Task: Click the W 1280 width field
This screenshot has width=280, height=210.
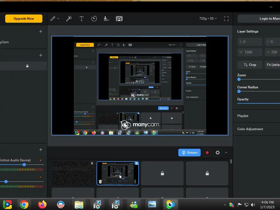Action: point(250,52)
